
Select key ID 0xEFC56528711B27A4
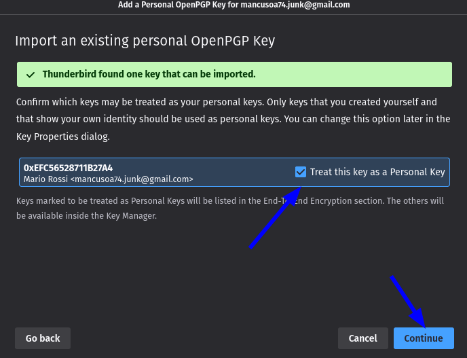(x=68, y=168)
